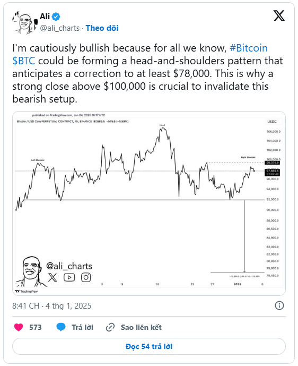298x366 pixels.
Task: Open the #Bitcoin hashtag link
Action: coord(249,48)
